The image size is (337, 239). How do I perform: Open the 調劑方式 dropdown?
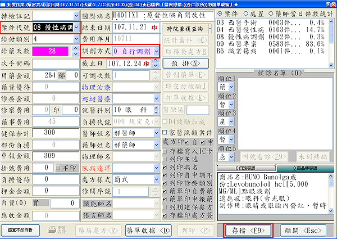point(155,51)
